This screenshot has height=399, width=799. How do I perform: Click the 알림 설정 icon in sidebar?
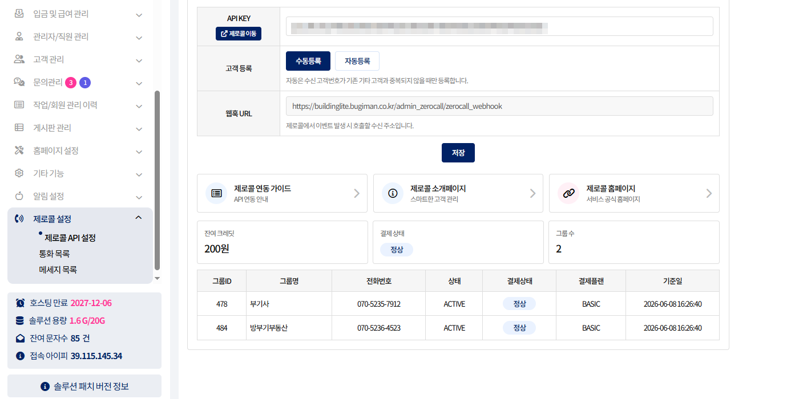click(19, 196)
